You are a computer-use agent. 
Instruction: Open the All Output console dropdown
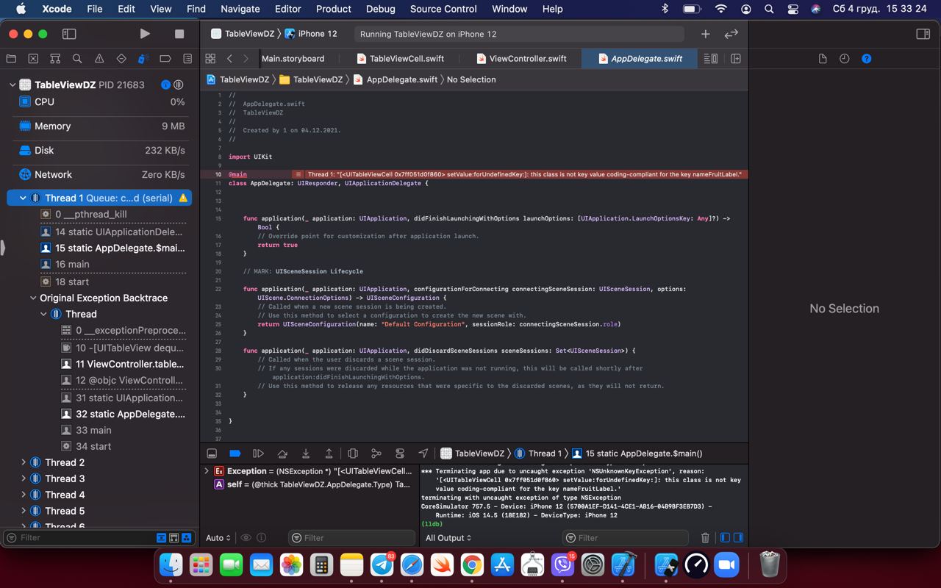tap(448, 538)
